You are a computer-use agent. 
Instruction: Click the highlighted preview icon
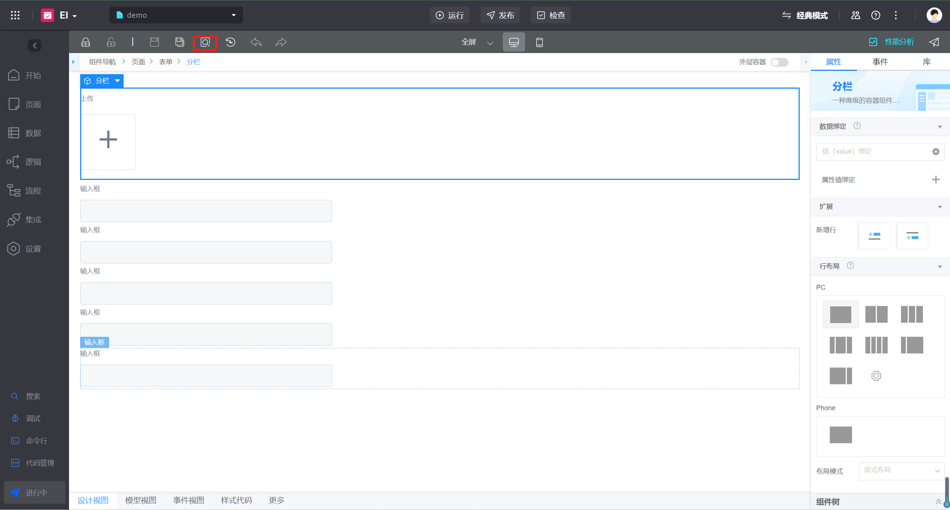pyautogui.click(x=205, y=42)
